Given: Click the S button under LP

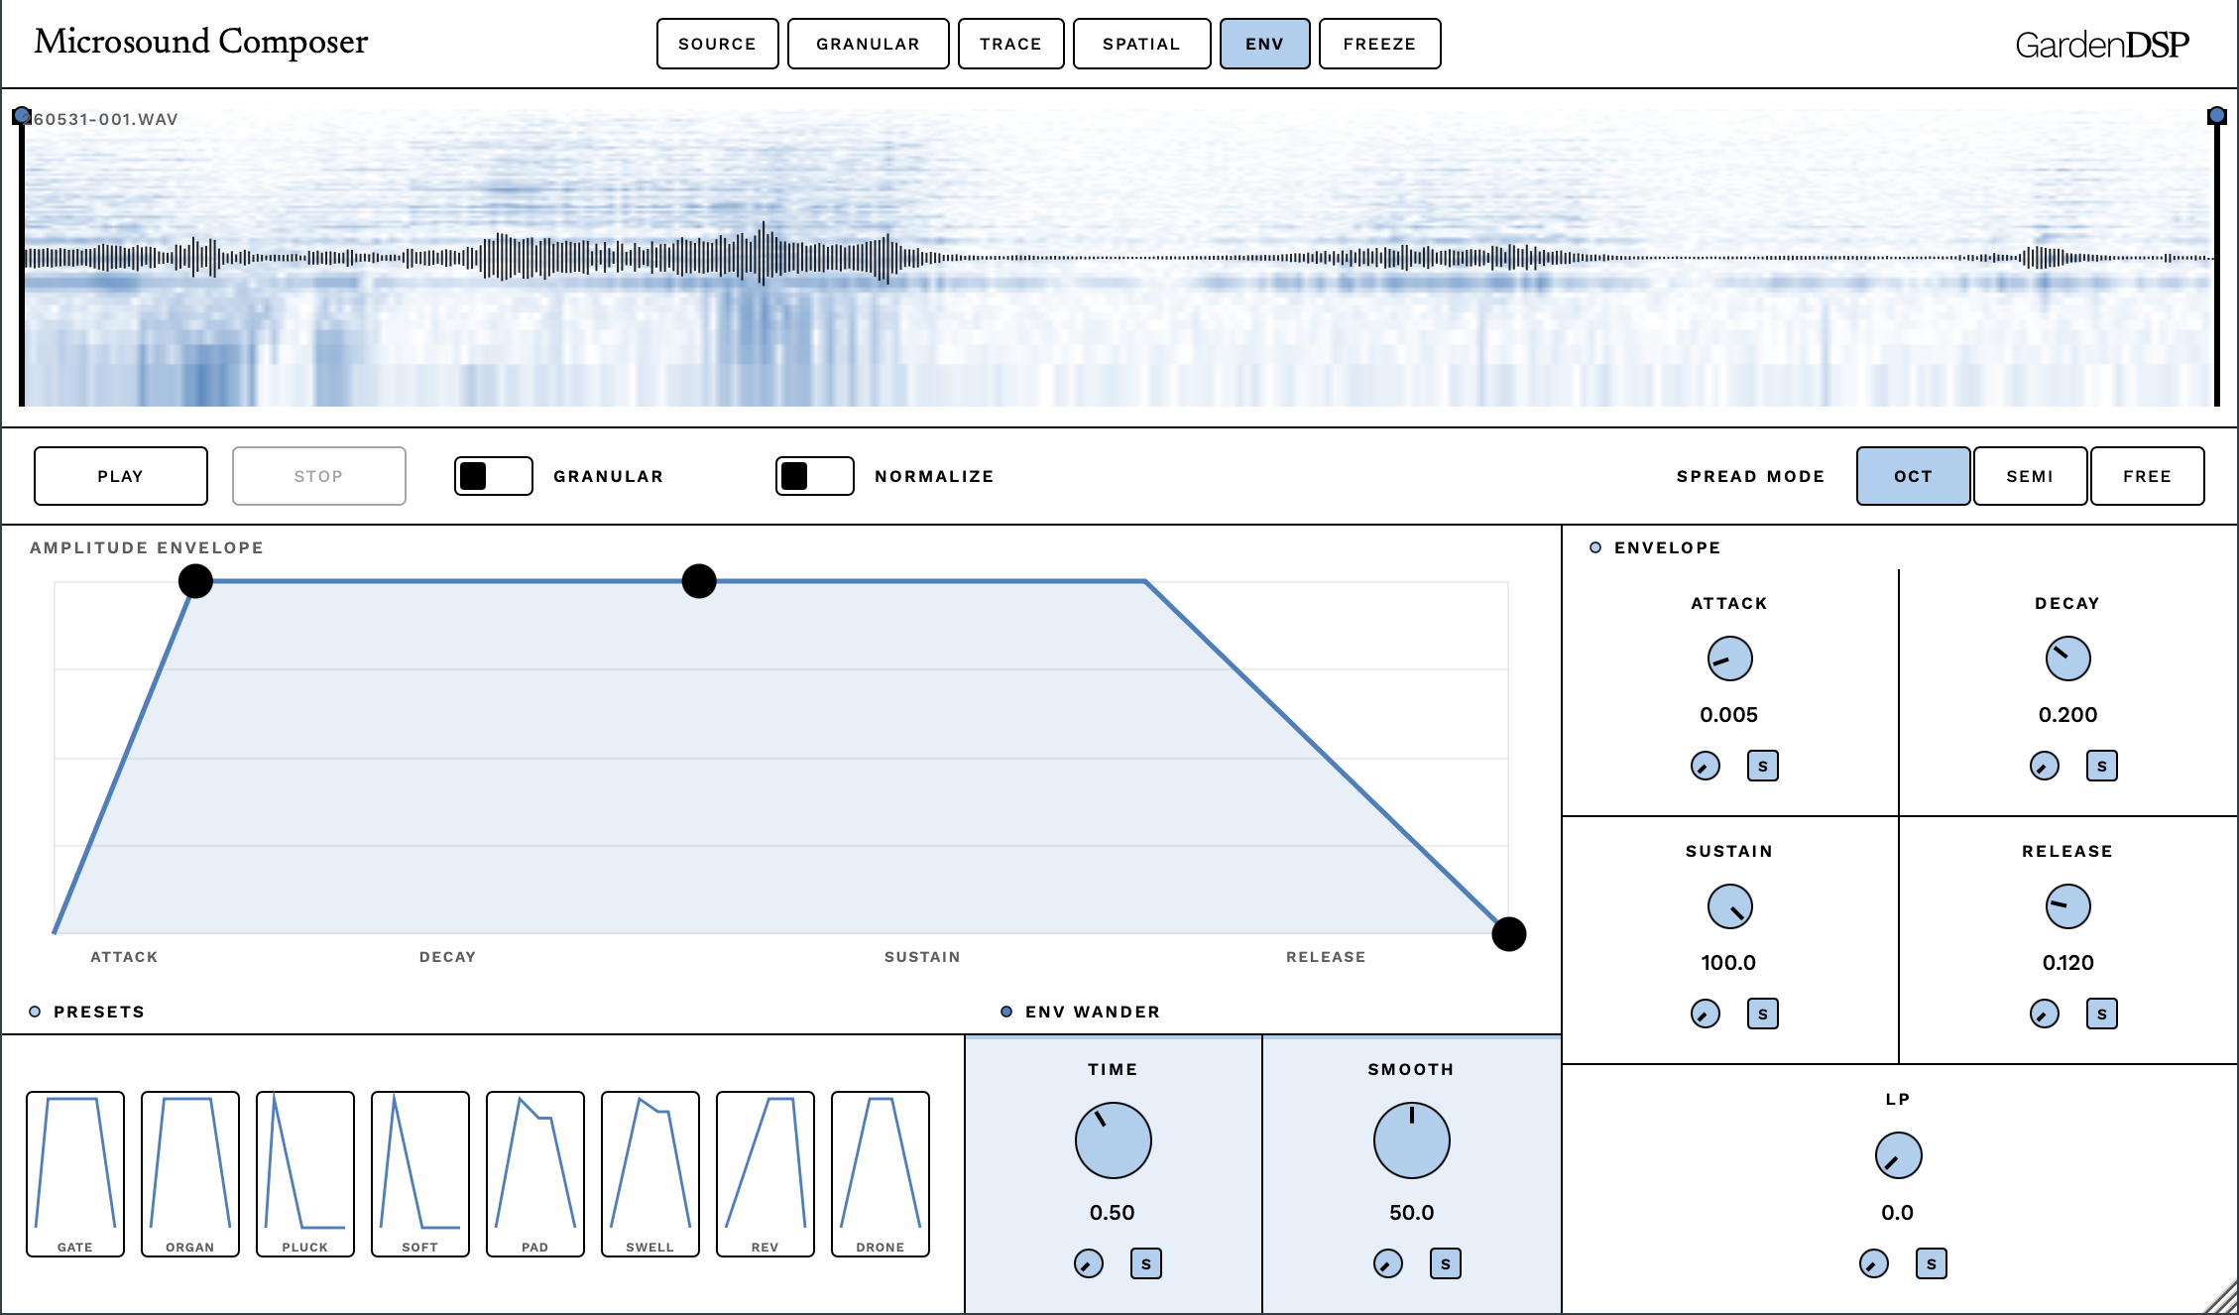Looking at the screenshot, I should (1932, 1263).
